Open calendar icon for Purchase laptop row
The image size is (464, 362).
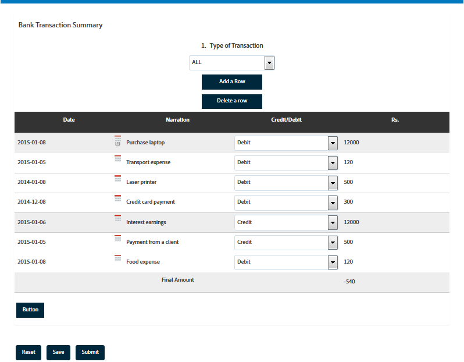[x=118, y=140]
